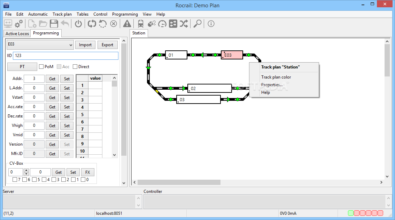
Task: Toggle CV bit 5 checkbox
Action: [34, 180]
